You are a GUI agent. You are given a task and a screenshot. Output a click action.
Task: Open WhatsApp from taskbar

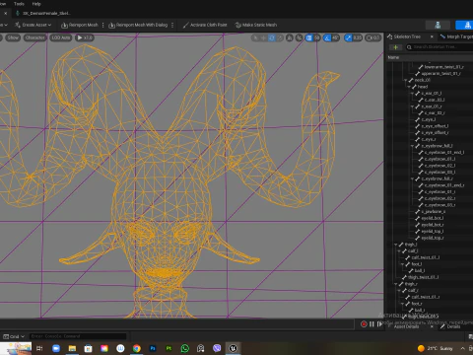pos(185,348)
